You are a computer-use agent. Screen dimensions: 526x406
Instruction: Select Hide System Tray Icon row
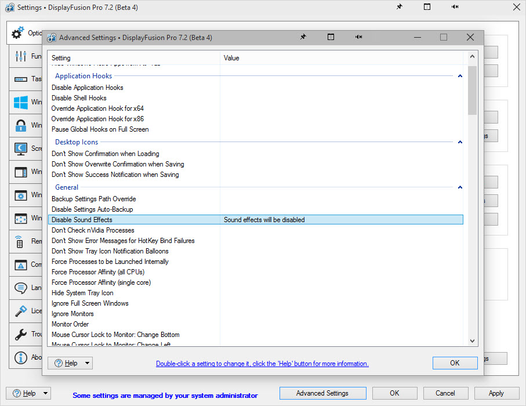(x=256, y=293)
